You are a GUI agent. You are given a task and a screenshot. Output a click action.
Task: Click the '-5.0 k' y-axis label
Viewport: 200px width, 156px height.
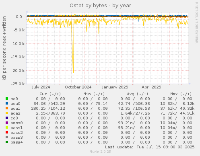pyautogui.click(x=19, y=30)
